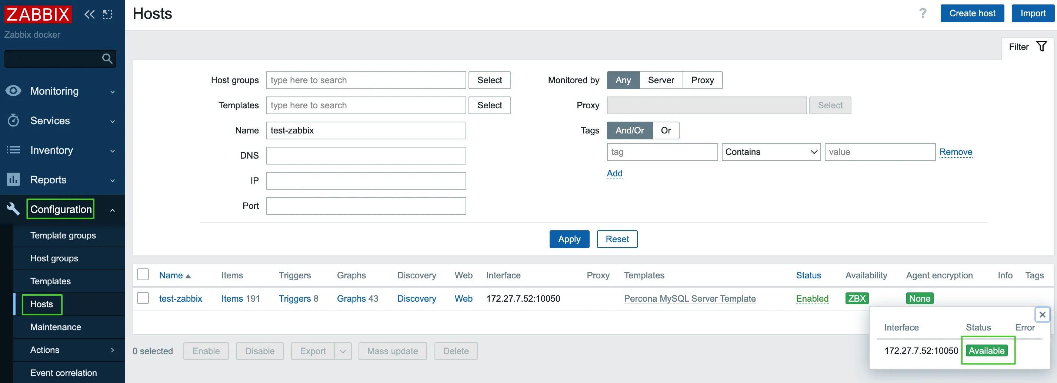Expand the Services menu chevron

[113, 121]
